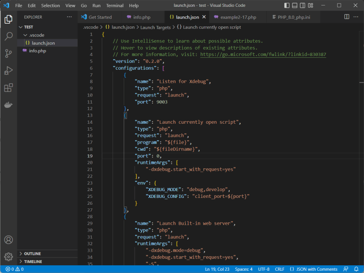364x273 pixels.
Task: Open the Manage gear menu
Action: coord(8,257)
